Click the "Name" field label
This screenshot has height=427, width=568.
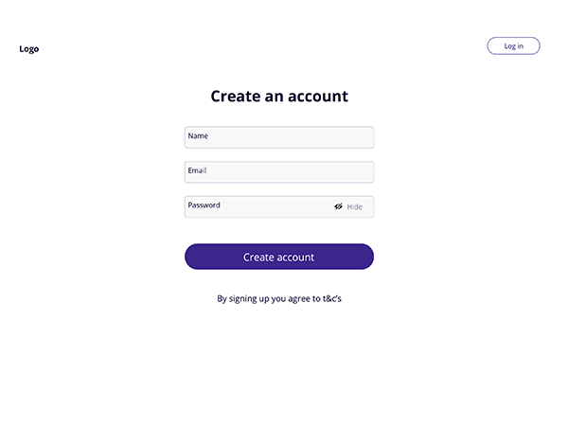coord(198,136)
